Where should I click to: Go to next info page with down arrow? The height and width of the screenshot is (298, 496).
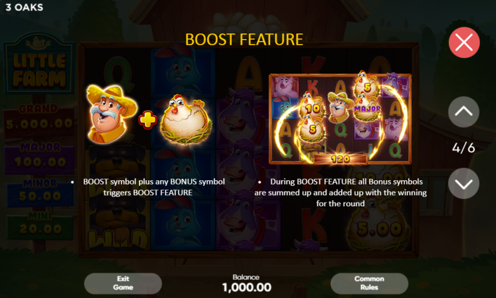pyautogui.click(x=464, y=183)
